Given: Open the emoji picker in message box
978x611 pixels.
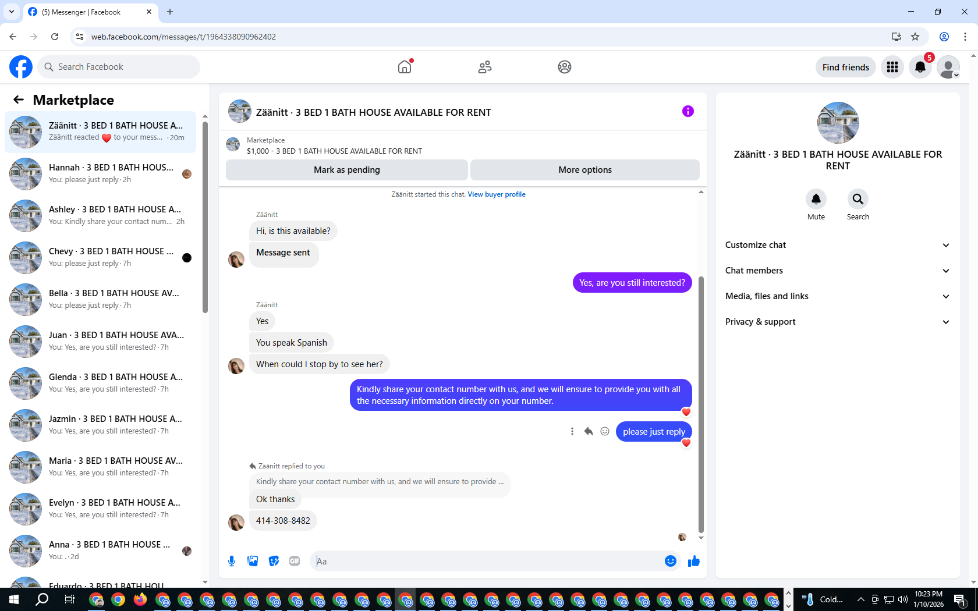Looking at the screenshot, I should [x=670, y=561].
